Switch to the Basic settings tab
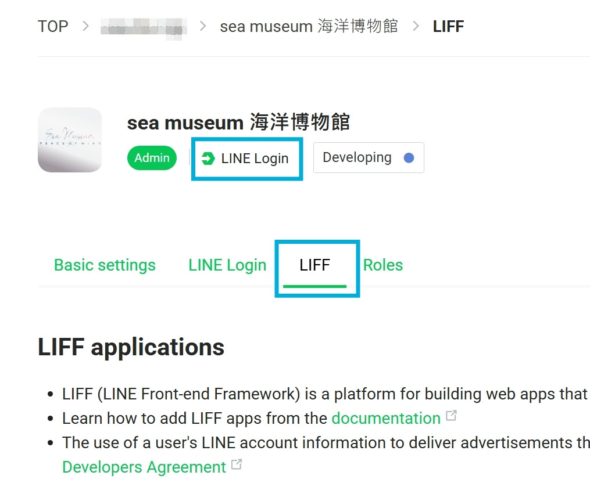Screen dimensions: 590x490 click(105, 265)
